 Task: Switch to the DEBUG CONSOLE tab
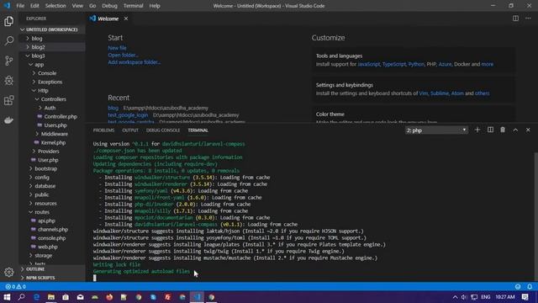point(163,130)
